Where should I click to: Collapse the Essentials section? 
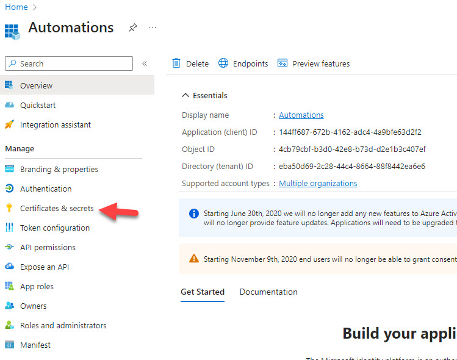(x=185, y=96)
